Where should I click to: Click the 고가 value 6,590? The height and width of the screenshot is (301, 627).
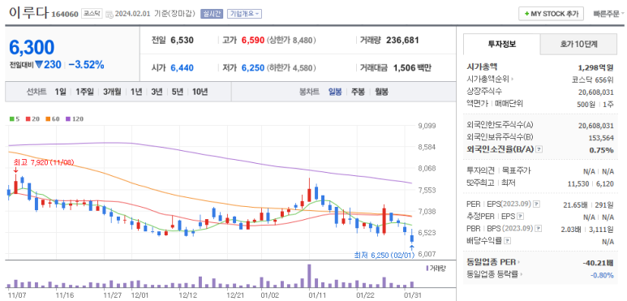click(x=253, y=40)
